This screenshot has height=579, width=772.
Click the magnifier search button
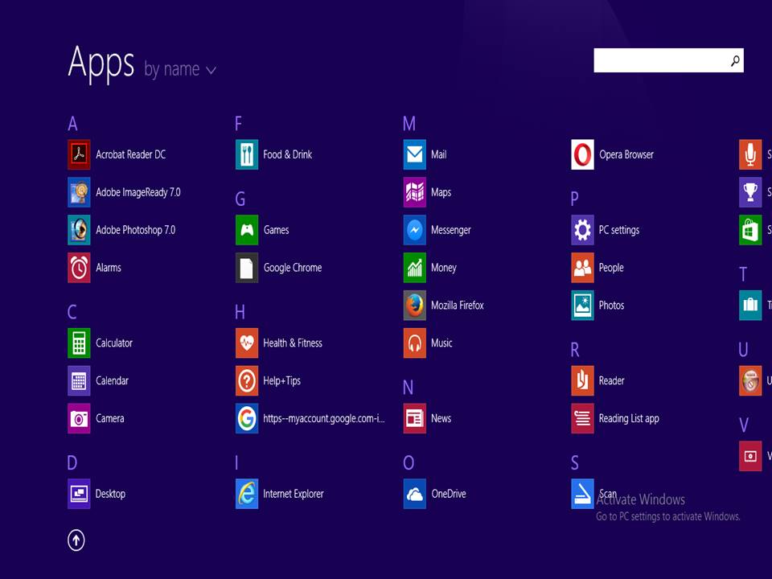click(735, 60)
